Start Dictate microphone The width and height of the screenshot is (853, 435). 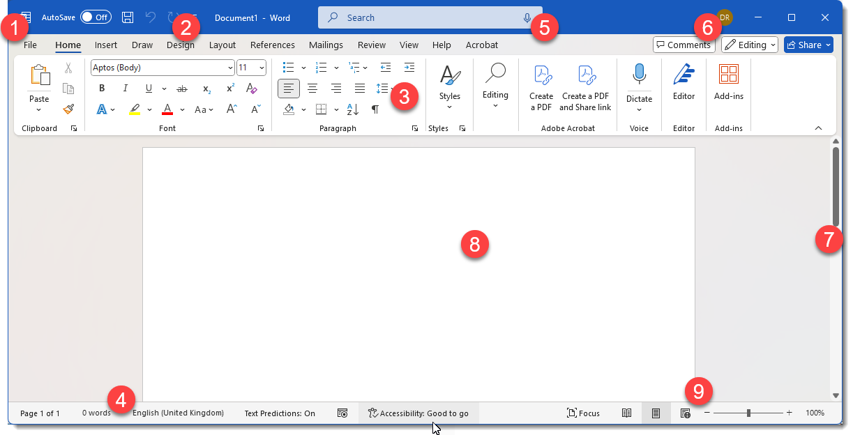pos(639,87)
